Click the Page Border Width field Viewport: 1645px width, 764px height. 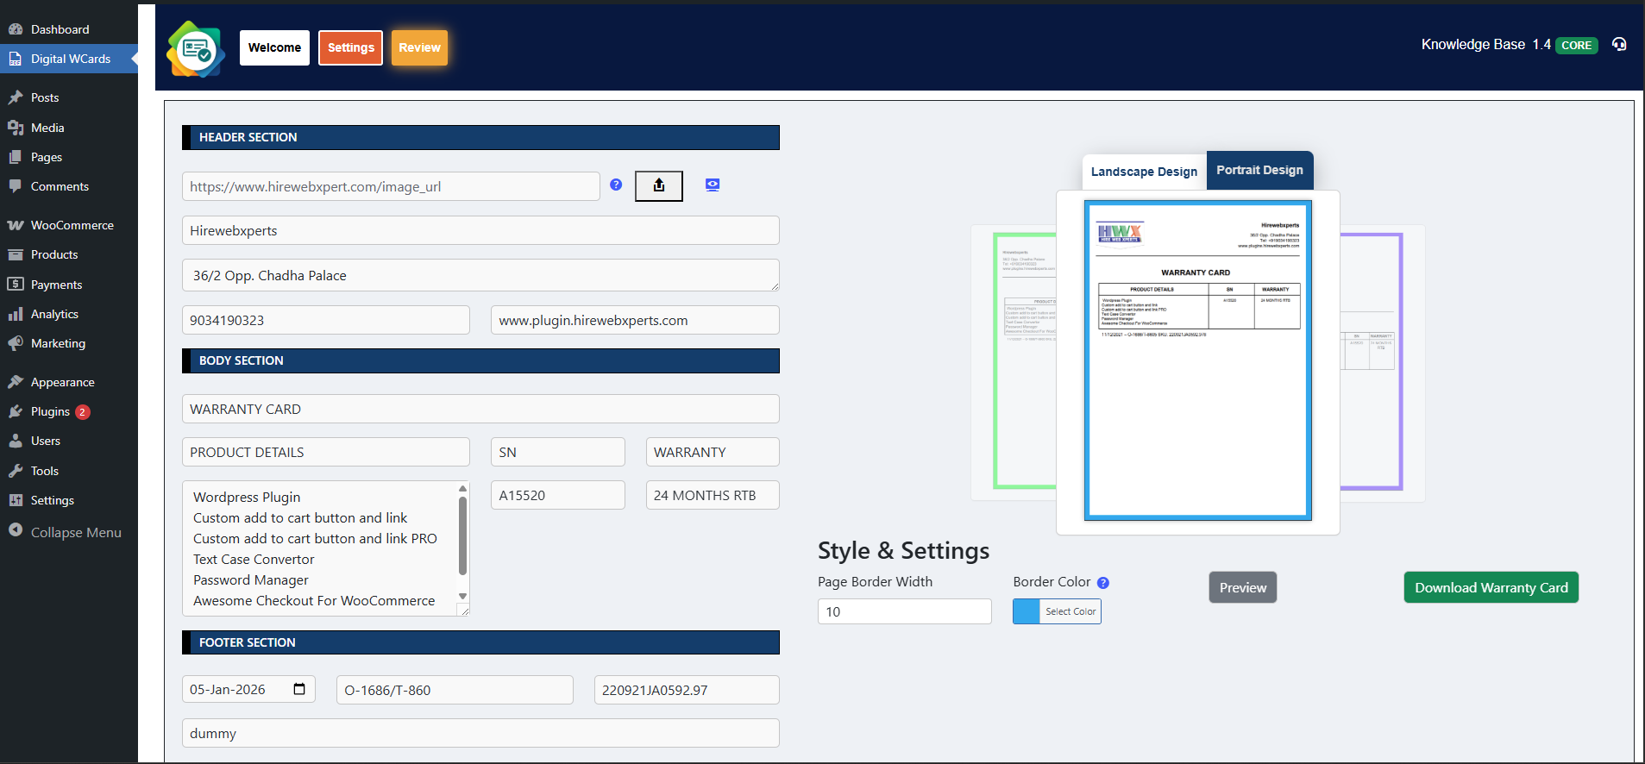[x=904, y=611]
